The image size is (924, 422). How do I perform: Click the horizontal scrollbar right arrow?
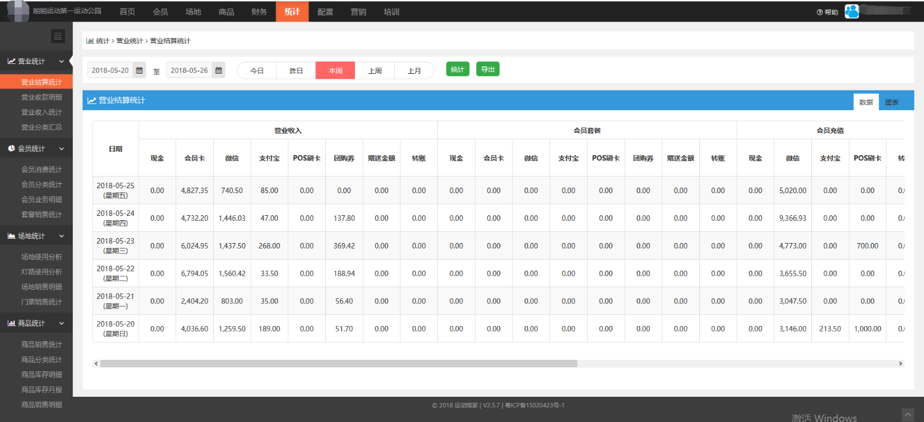point(901,364)
